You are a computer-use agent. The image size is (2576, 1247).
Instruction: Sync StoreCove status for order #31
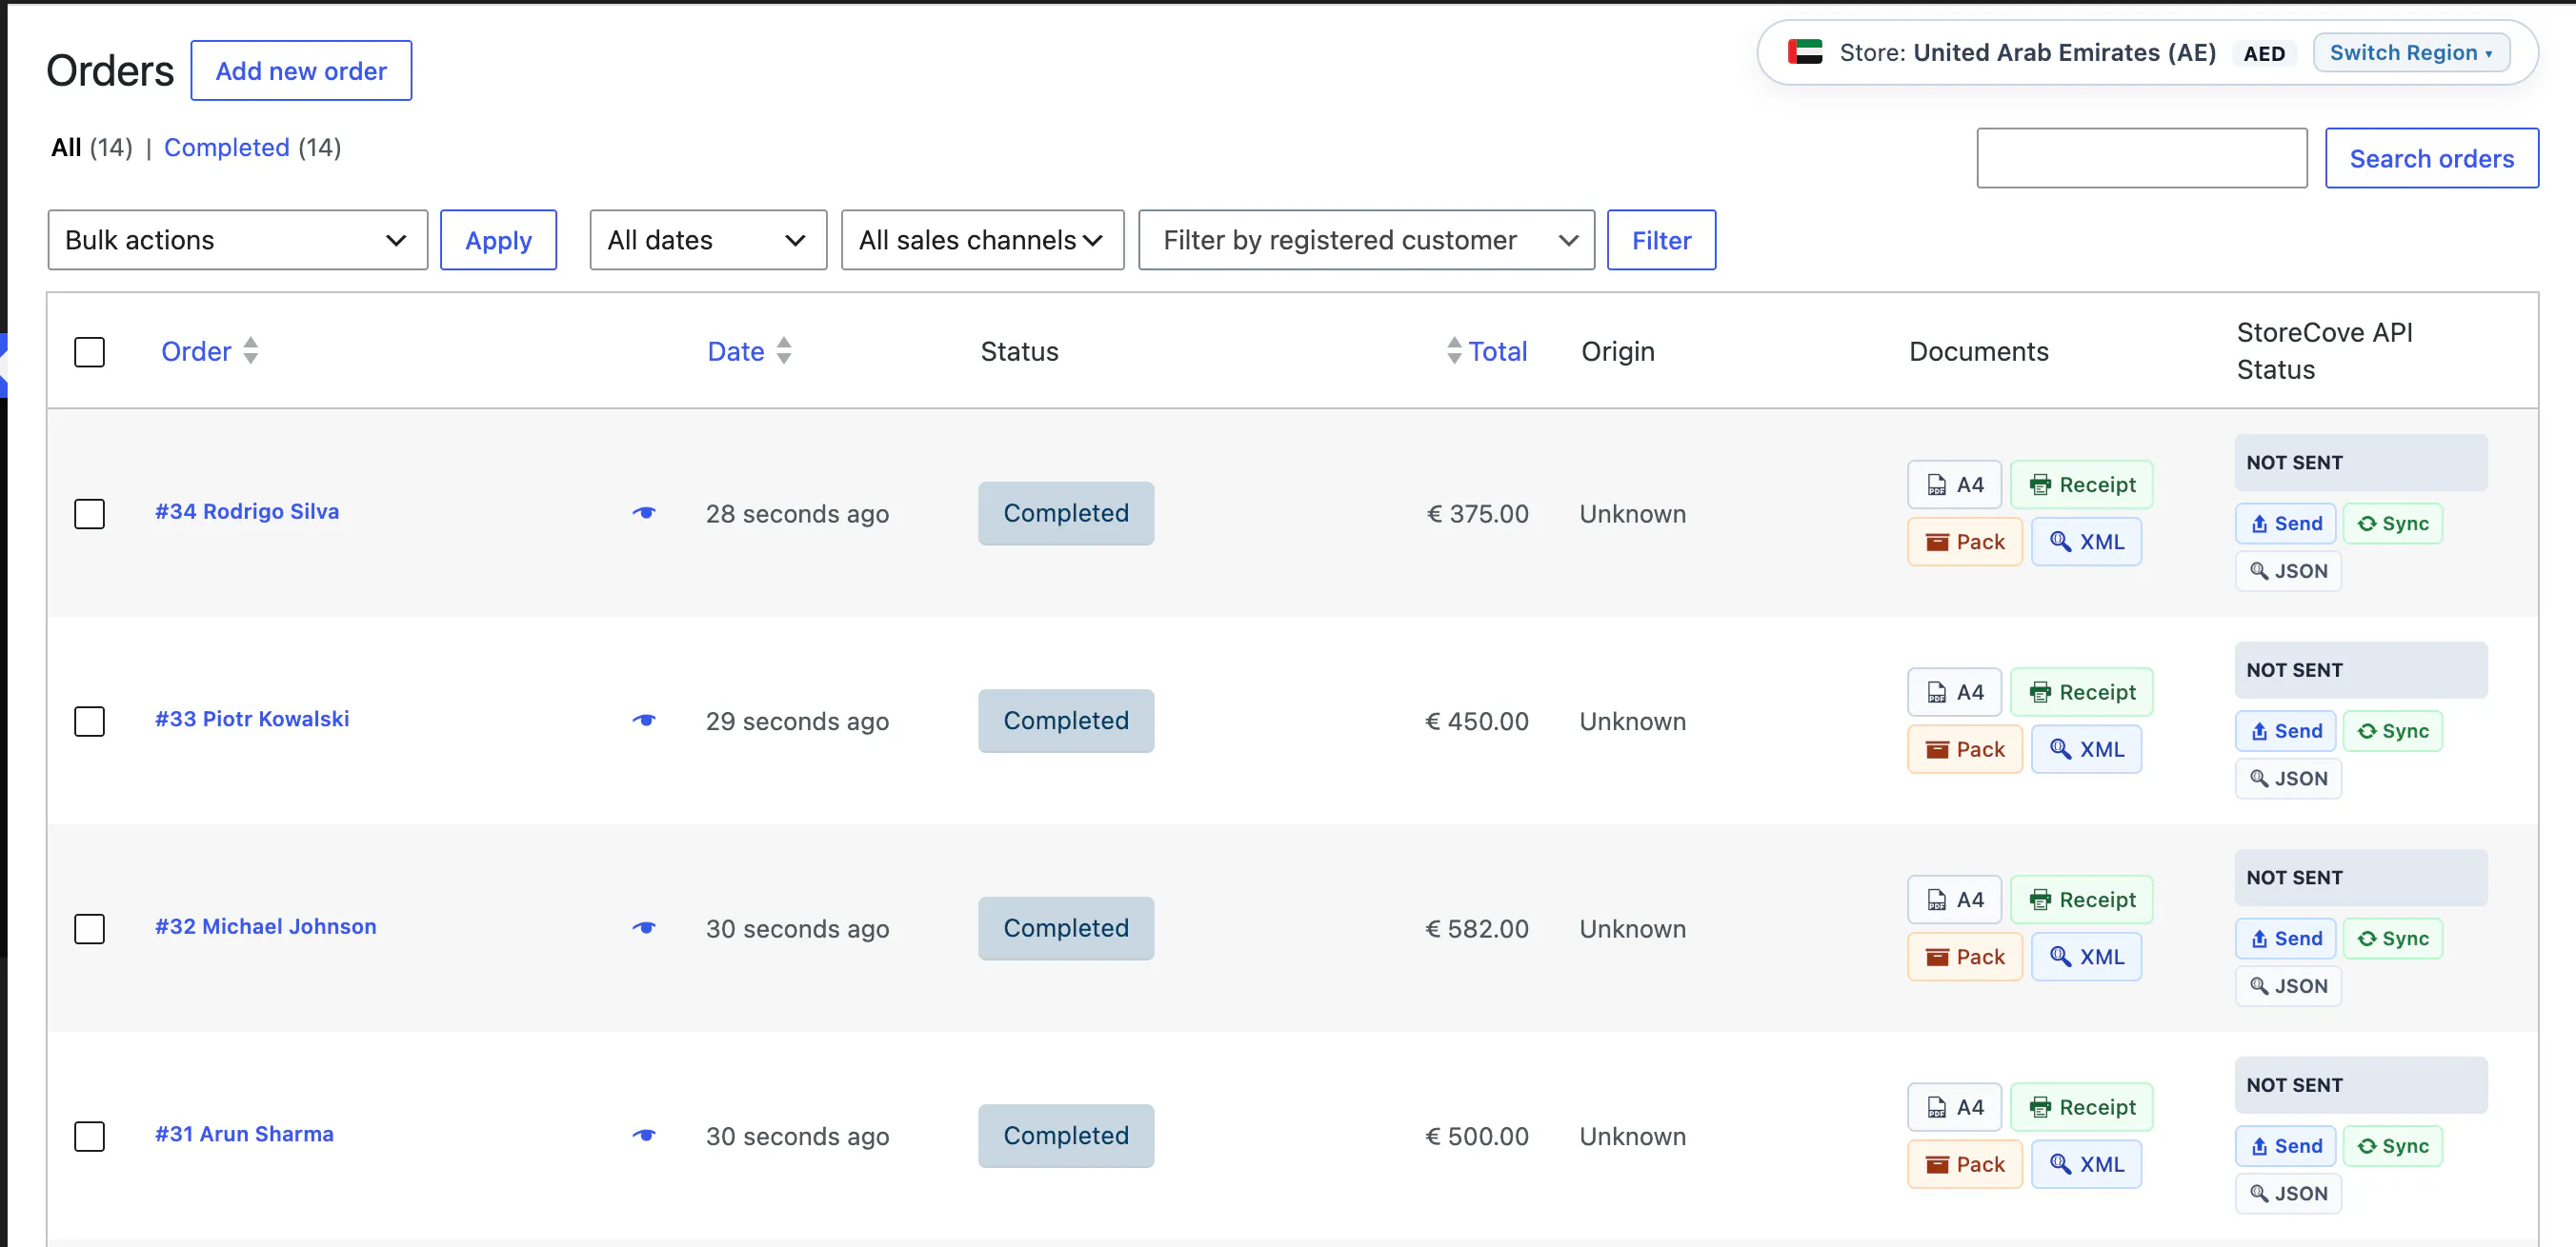click(x=2392, y=1146)
